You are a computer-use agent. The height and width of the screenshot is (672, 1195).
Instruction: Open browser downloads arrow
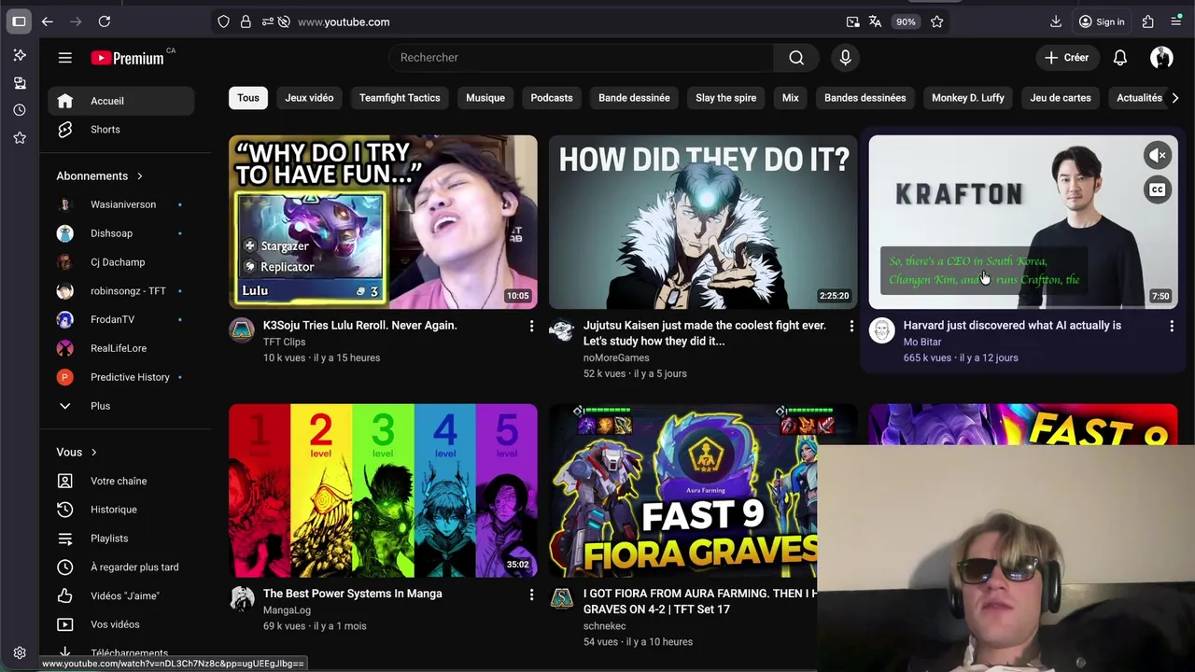pyautogui.click(x=1056, y=21)
